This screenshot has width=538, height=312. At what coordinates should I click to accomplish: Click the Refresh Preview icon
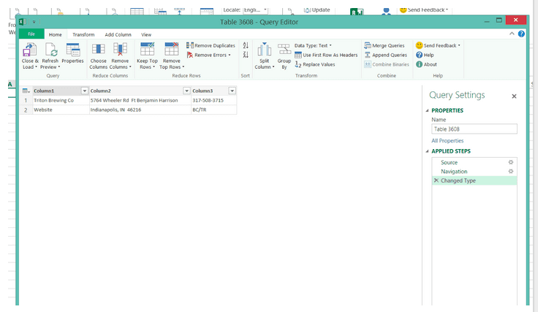(x=50, y=50)
